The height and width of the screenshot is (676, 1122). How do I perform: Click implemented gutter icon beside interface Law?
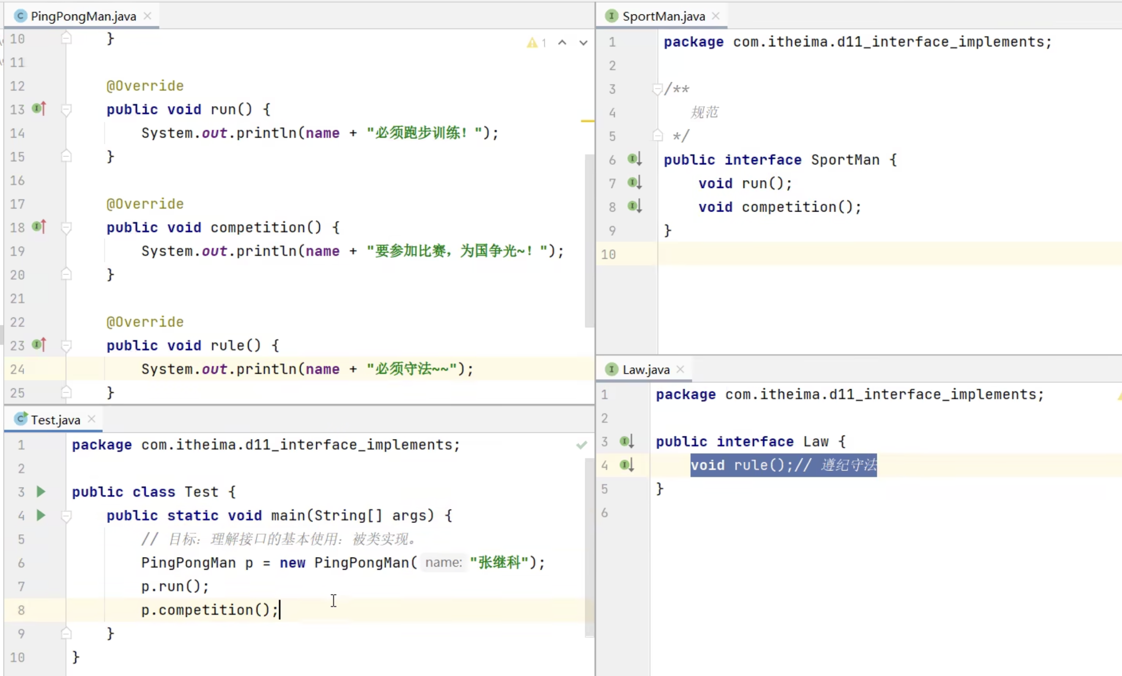pos(627,441)
